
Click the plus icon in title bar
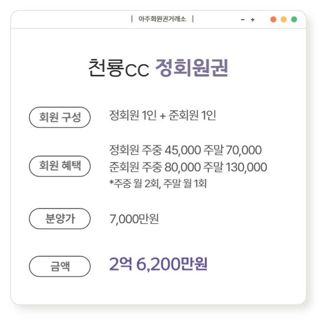(253, 19)
